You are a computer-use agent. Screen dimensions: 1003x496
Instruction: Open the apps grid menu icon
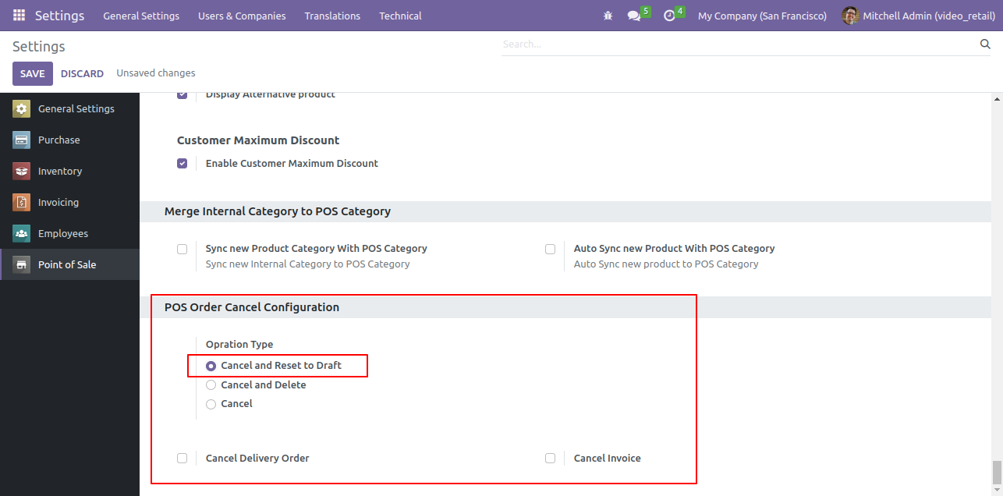tap(19, 16)
